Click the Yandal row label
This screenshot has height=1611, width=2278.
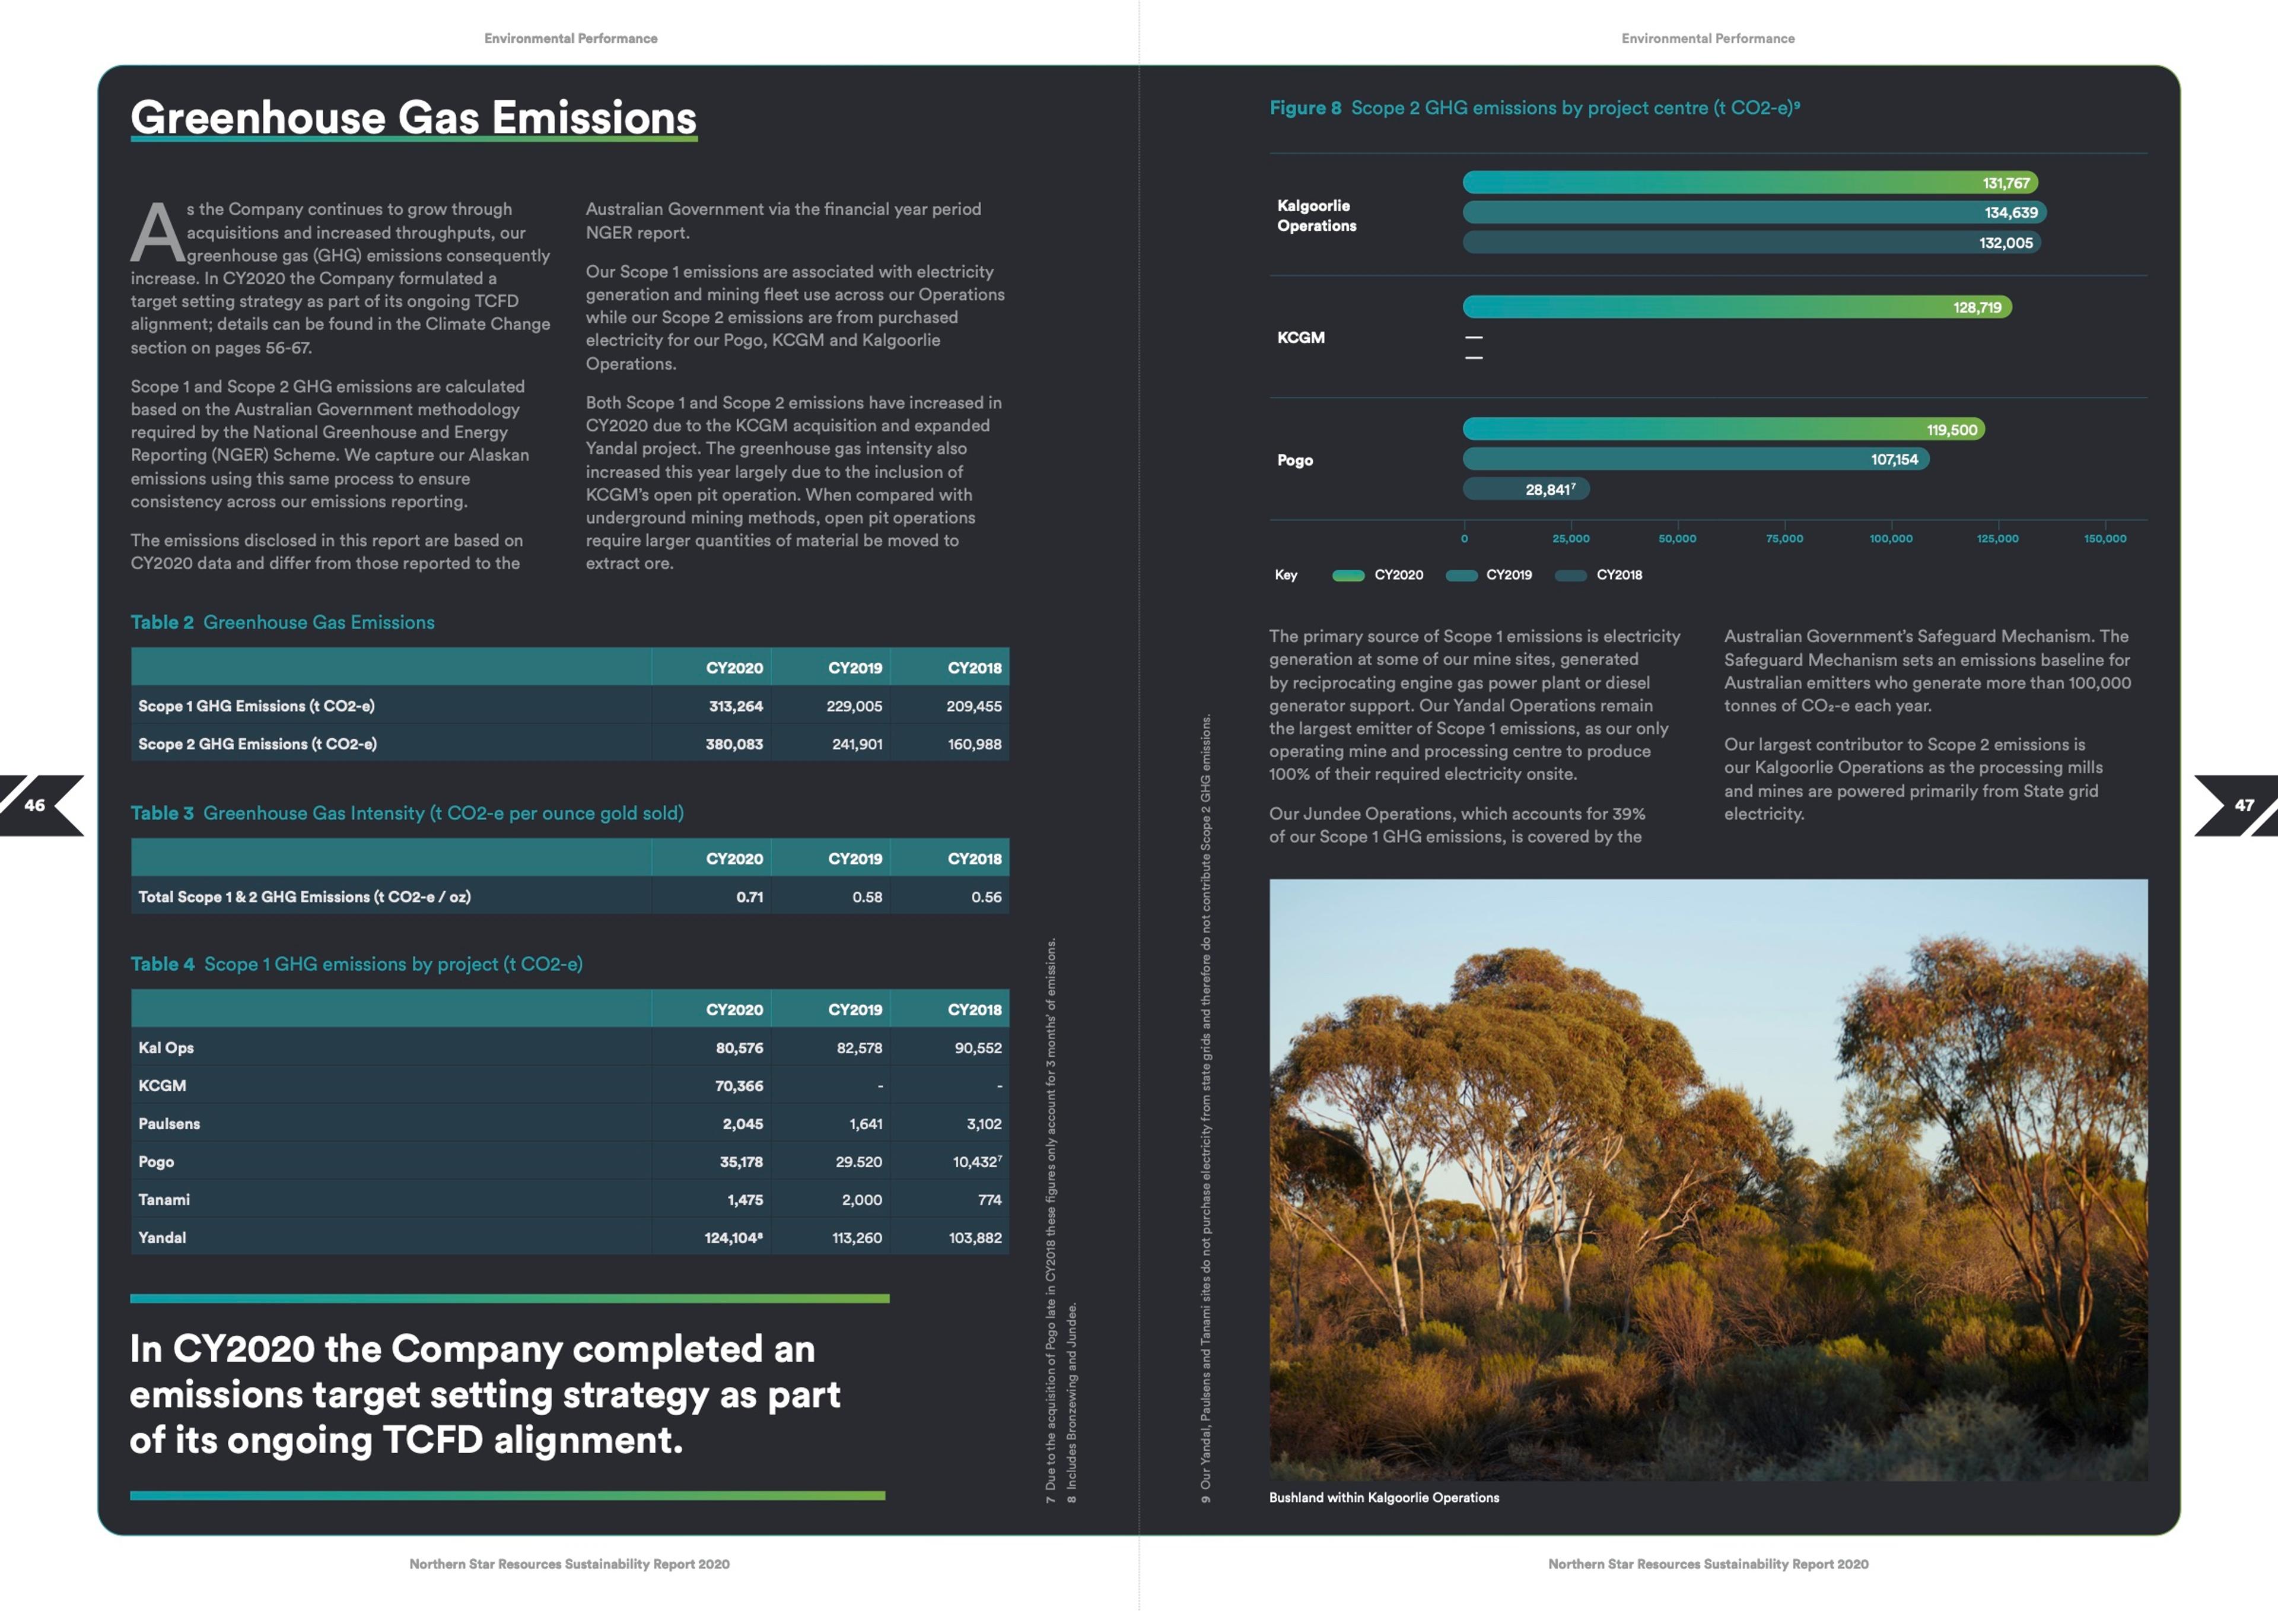tap(162, 1237)
